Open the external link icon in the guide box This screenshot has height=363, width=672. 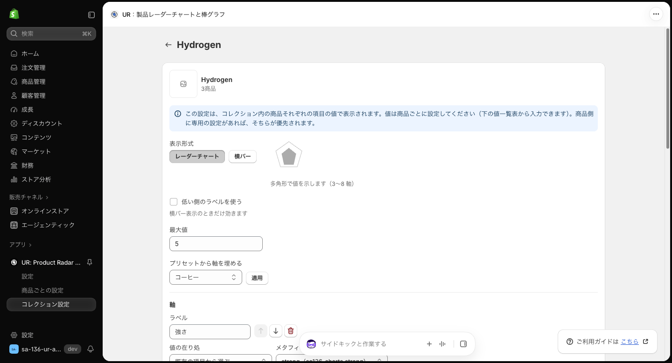point(646,342)
